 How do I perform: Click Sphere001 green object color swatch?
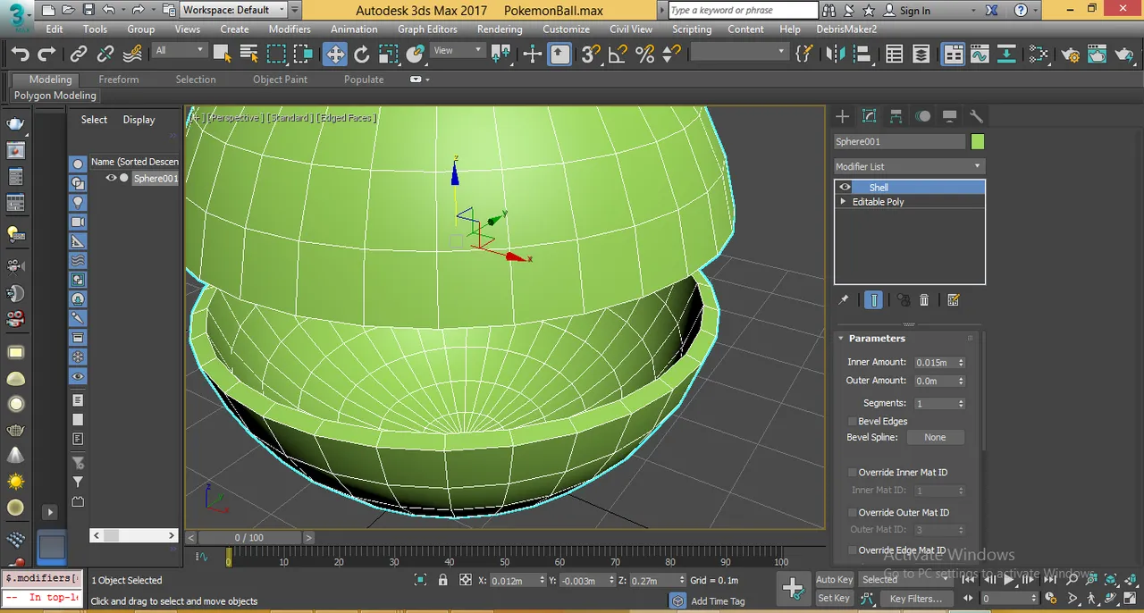977,141
